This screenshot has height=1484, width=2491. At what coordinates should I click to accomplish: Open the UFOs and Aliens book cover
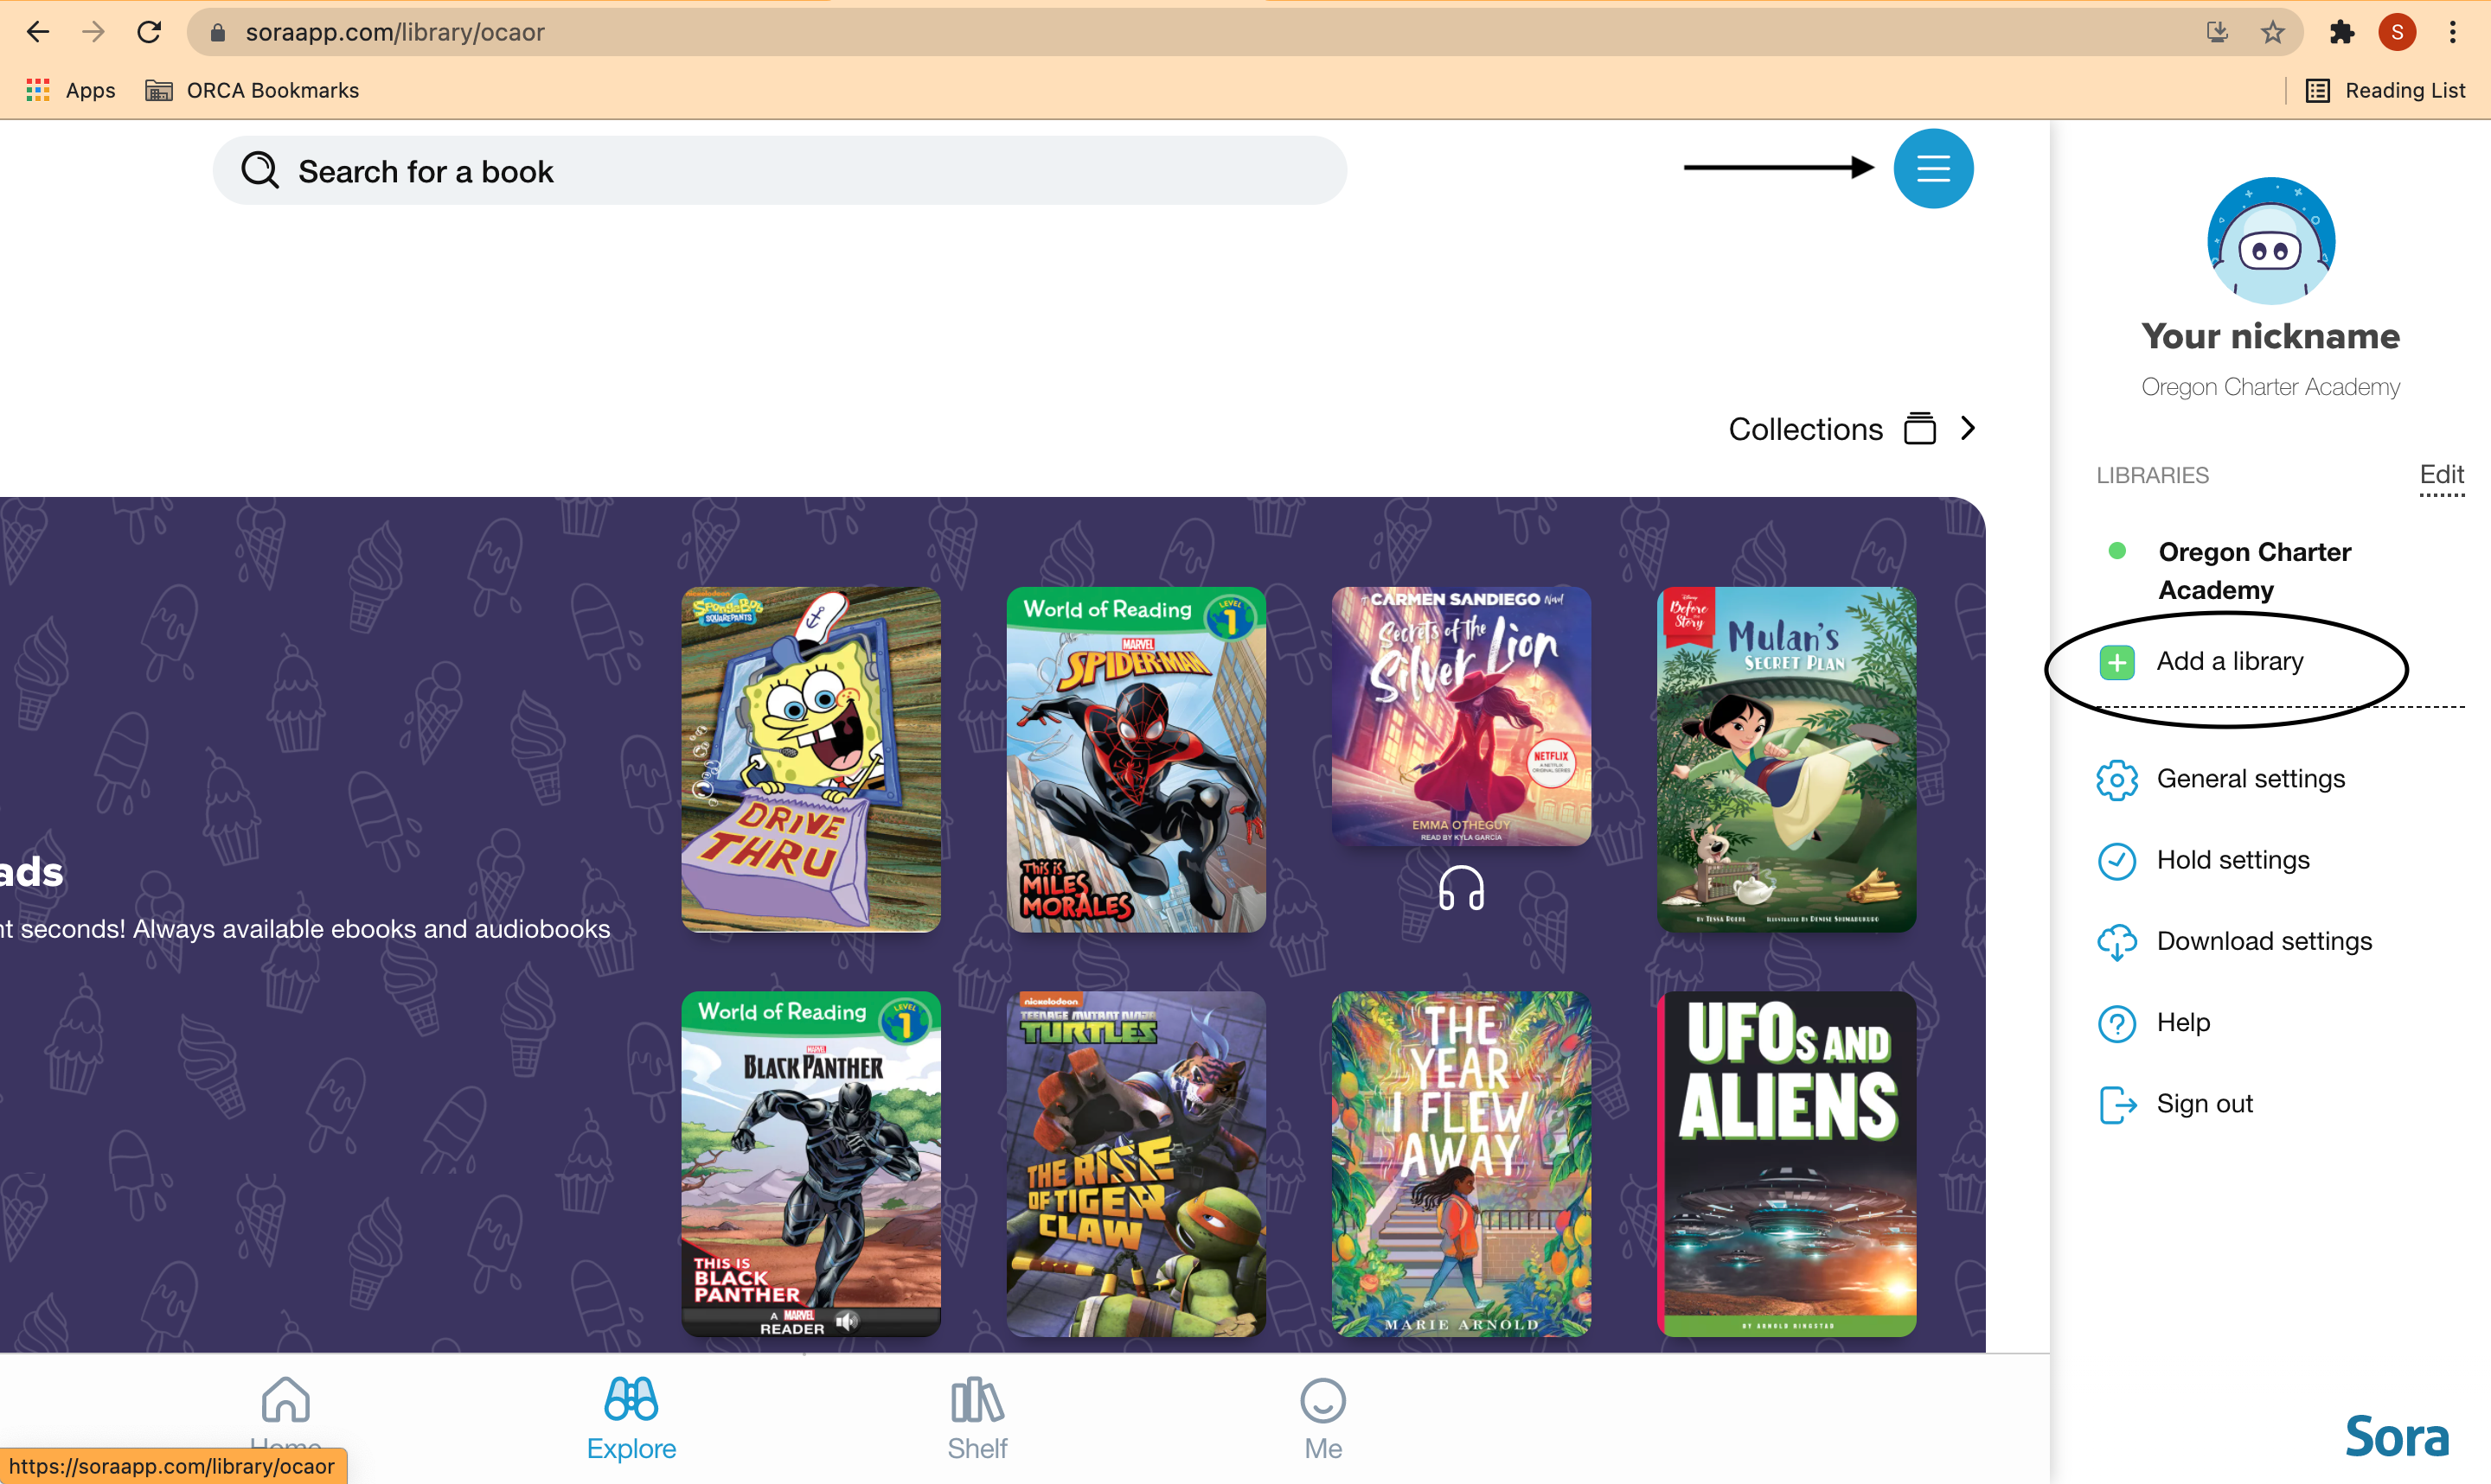pos(1787,1164)
